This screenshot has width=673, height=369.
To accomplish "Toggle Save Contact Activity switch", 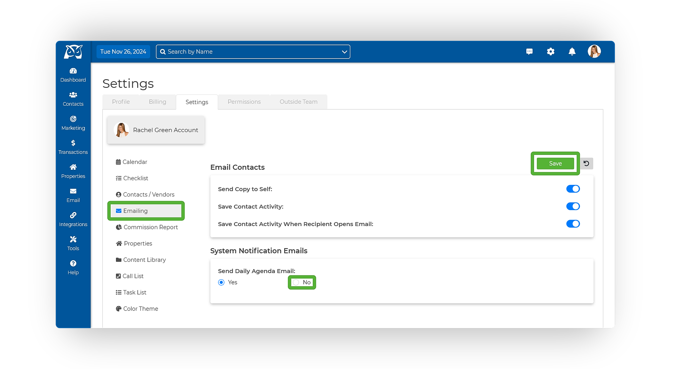I will [573, 206].
